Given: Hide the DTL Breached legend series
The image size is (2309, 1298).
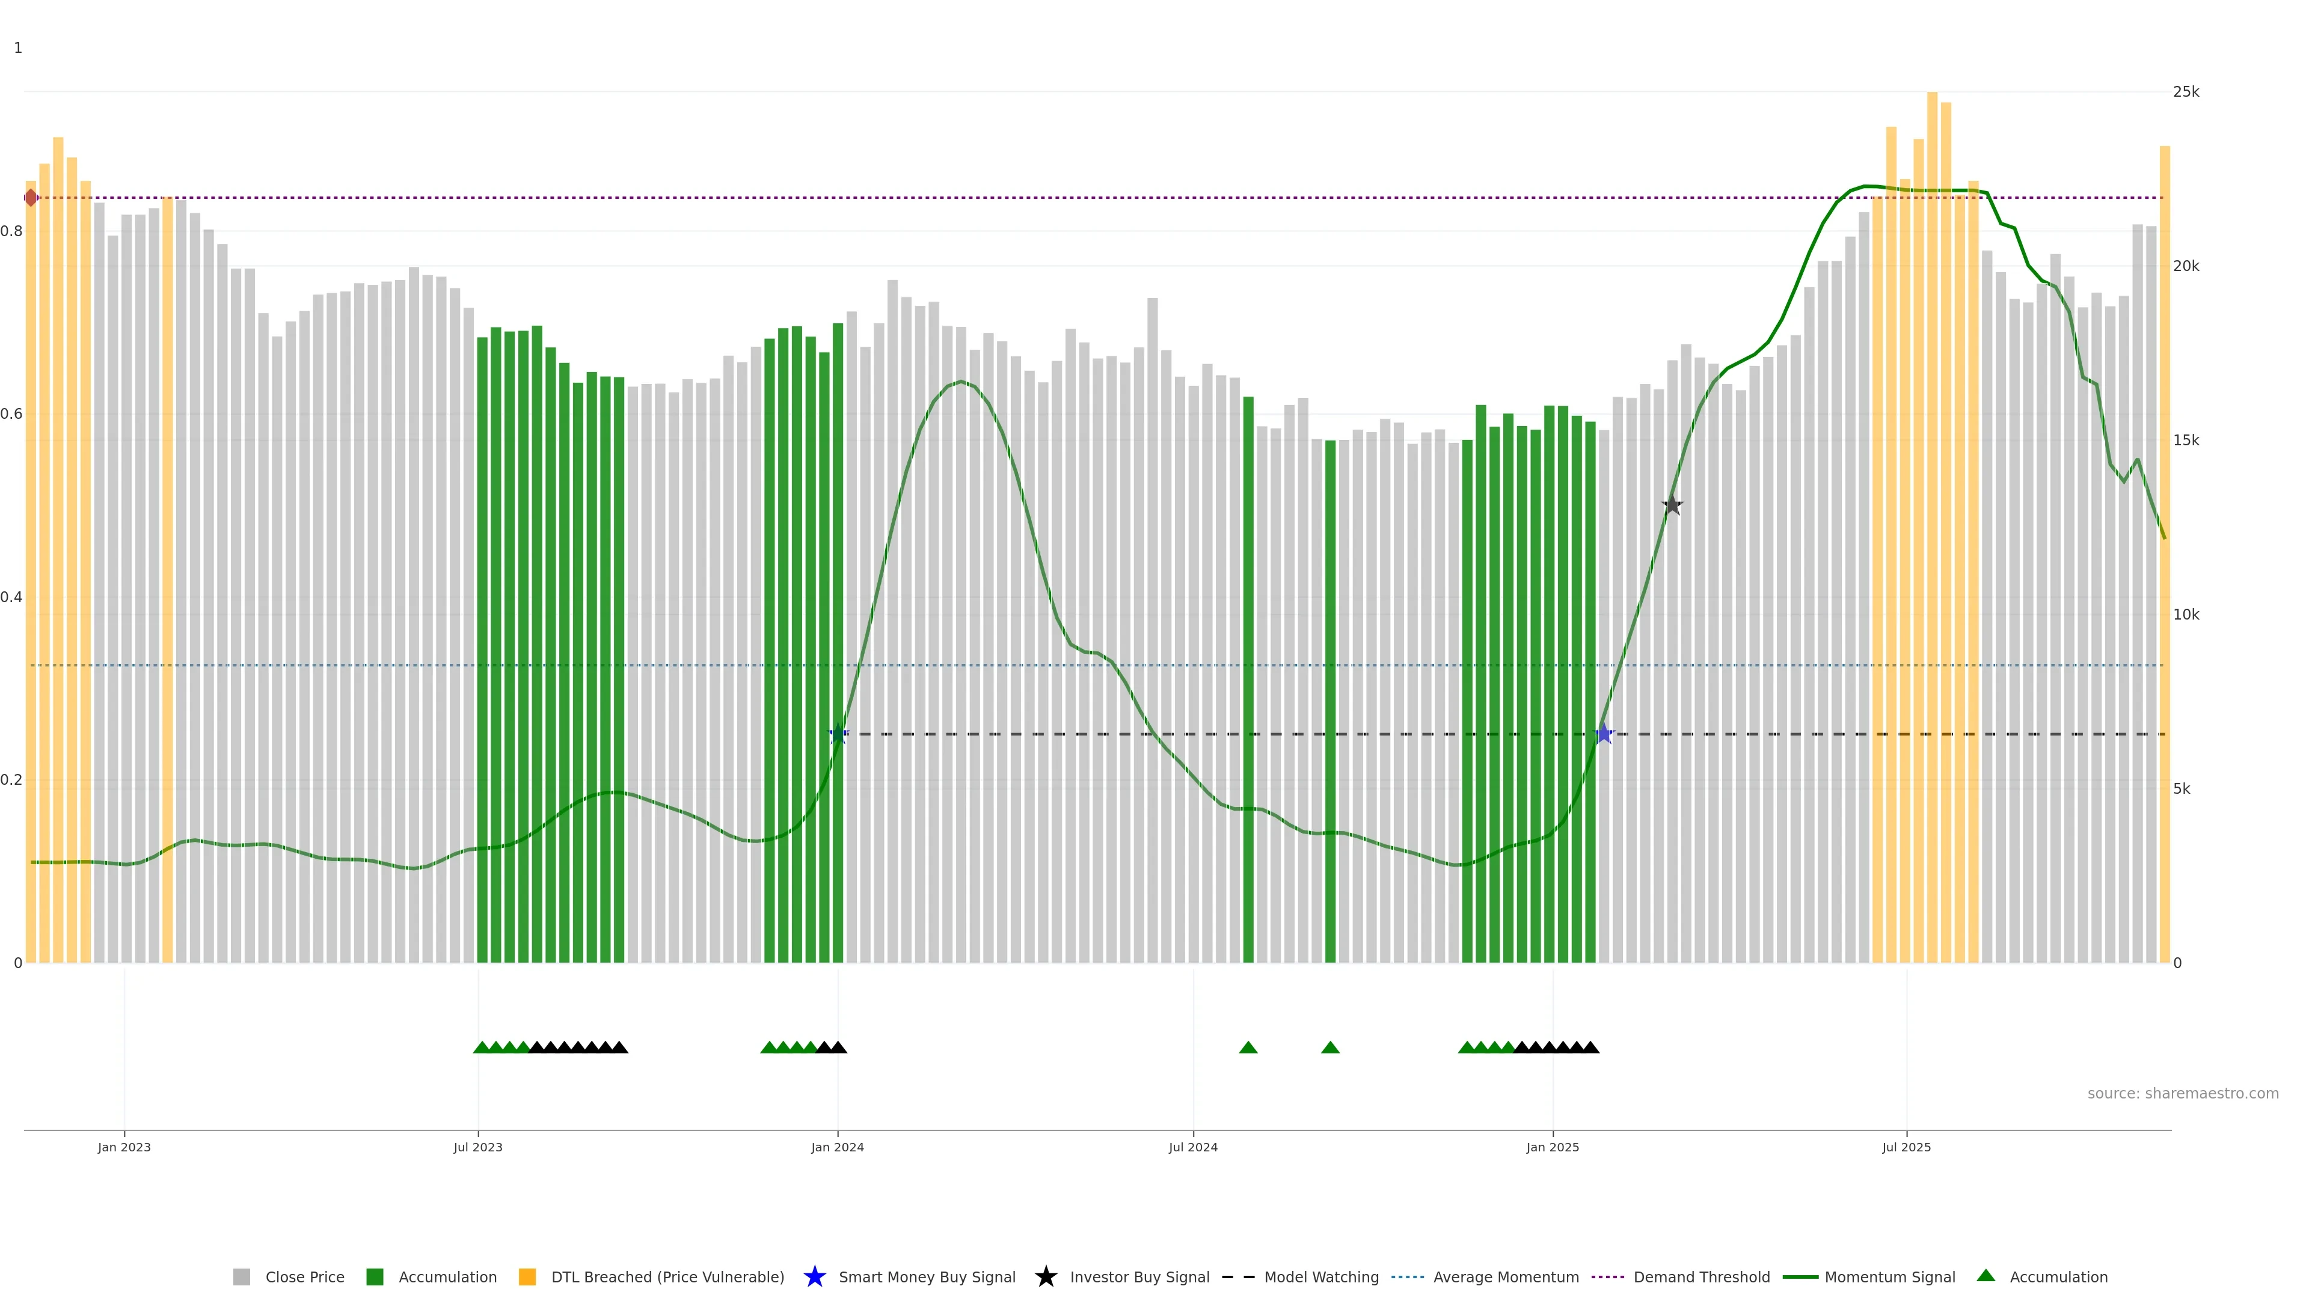Looking at the screenshot, I should click(527, 1278).
